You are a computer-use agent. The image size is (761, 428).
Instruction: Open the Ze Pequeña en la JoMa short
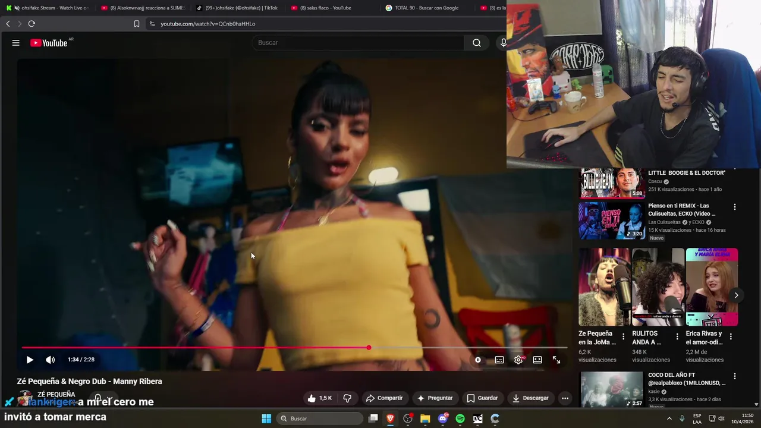click(x=605, y=287)
